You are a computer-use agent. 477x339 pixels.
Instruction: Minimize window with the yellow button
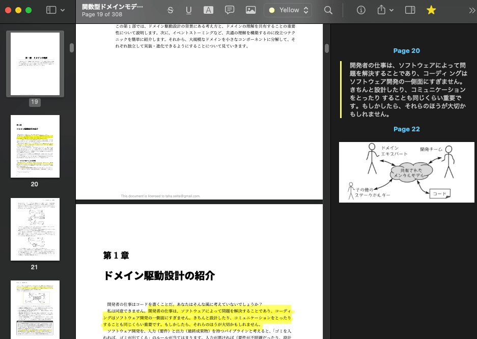[x=18, y=10]
